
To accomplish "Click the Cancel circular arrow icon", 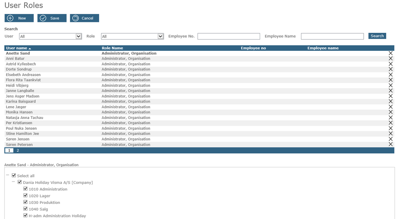I will [x=75, y=18].
